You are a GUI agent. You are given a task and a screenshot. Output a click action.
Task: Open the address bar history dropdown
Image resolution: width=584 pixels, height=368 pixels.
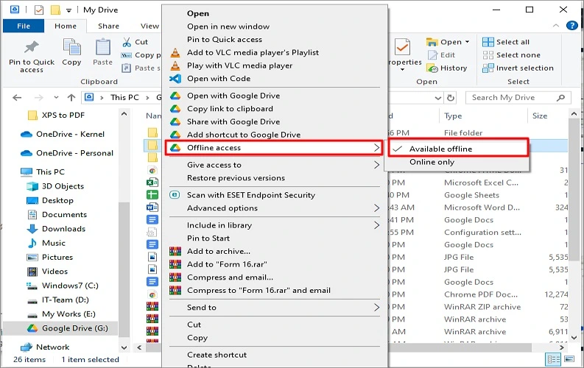click(x=438, y=98)
